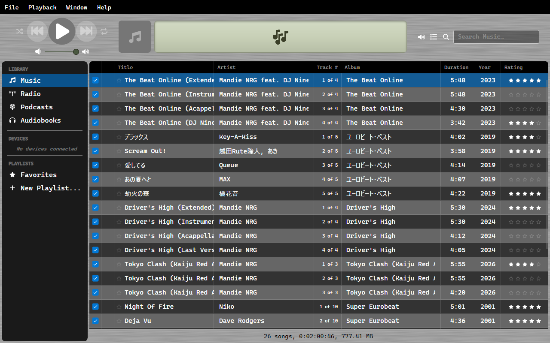Open Podcasts in the sidebar
Screen dimensions: 550x343
pos(45,107)
